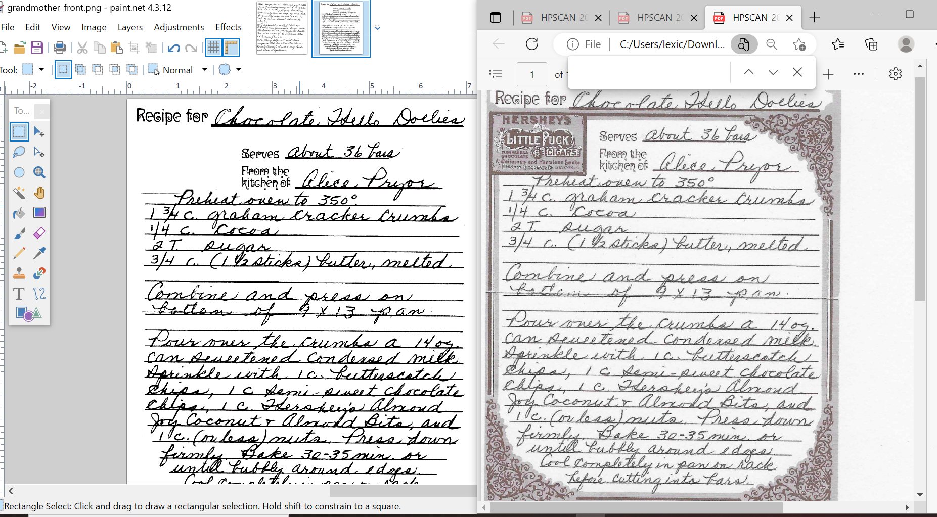Click the Cut scissors icon
The width and height of the screenshot is (937, 517).
point(82,48)
